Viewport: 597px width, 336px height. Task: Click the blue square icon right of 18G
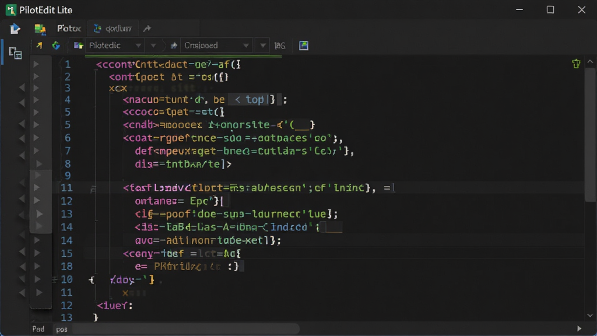pos(304,45)
